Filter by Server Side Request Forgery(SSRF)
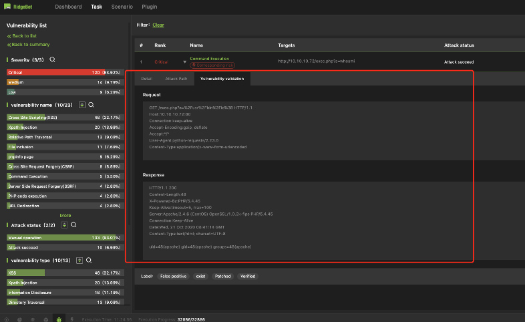 (x=65, y=186)
